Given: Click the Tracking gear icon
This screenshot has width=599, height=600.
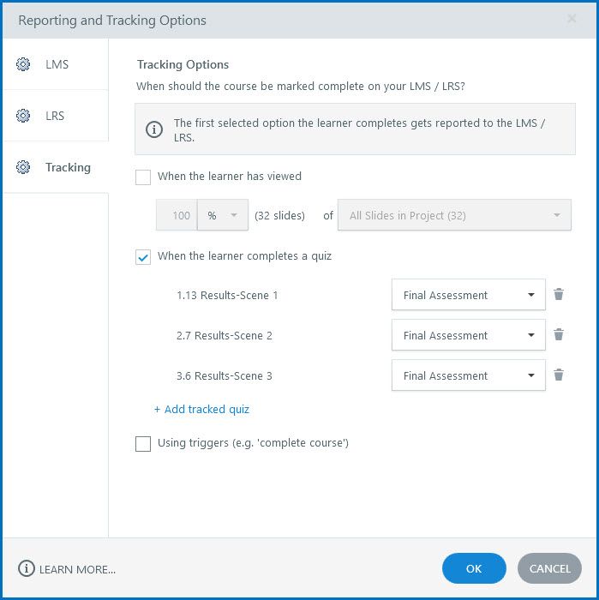Looking at the screenshot, I should click(x=23, y=167).
